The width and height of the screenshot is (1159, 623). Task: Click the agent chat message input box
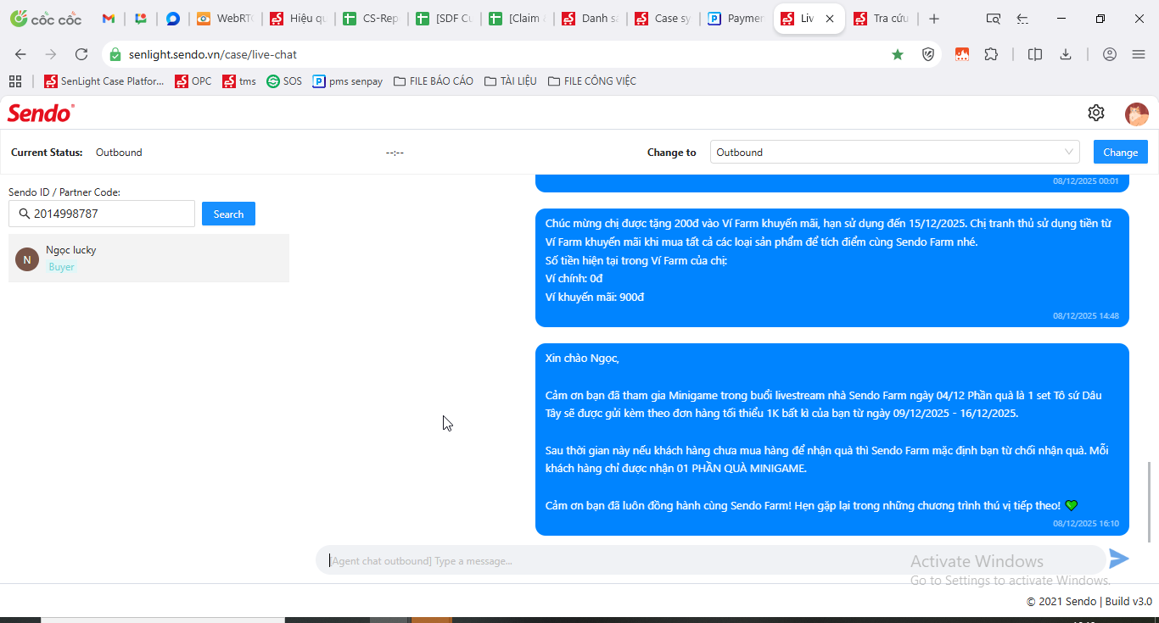pyautogui.click(x=711, y=560)
